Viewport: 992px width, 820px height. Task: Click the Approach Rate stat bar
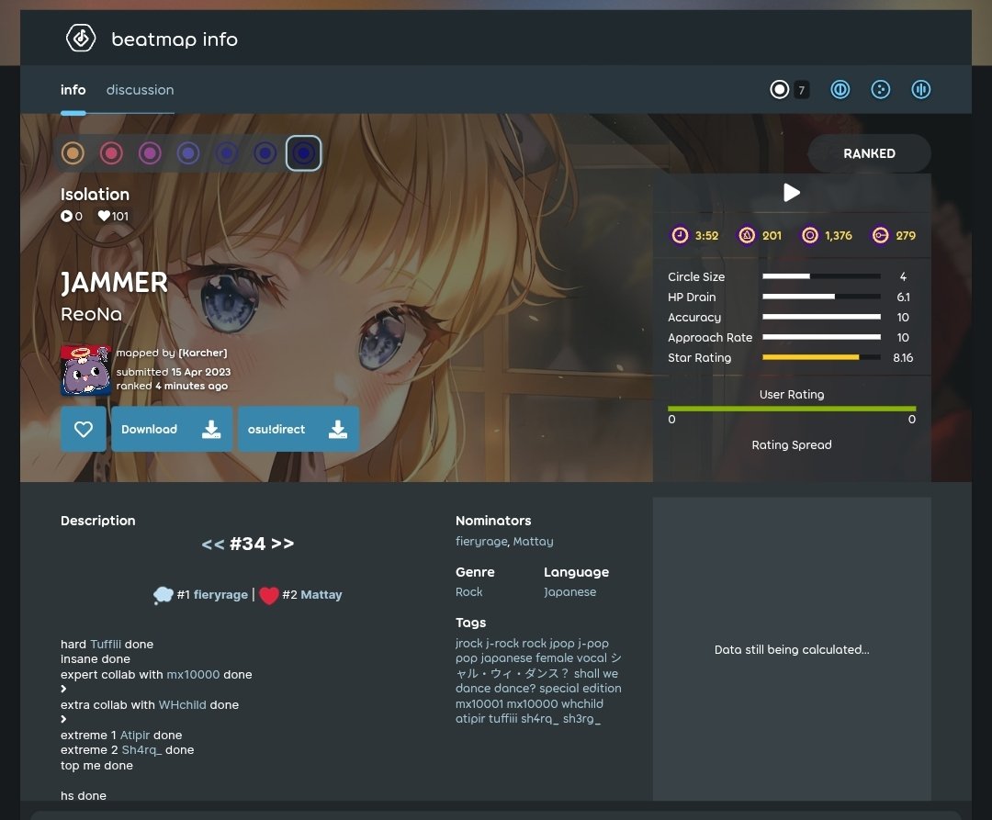[822, 337]
